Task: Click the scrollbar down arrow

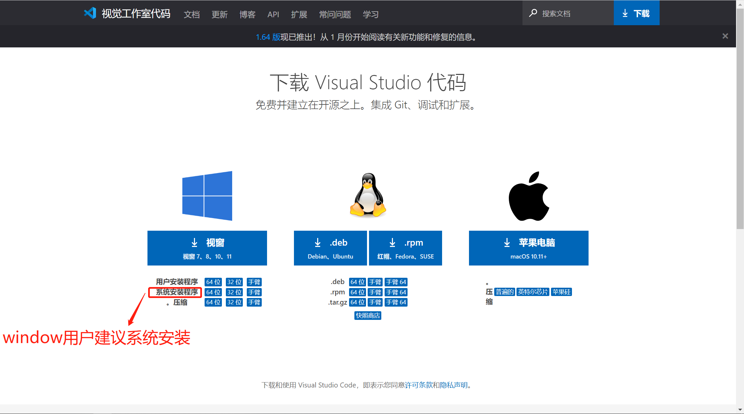Action: coord(740,410)
